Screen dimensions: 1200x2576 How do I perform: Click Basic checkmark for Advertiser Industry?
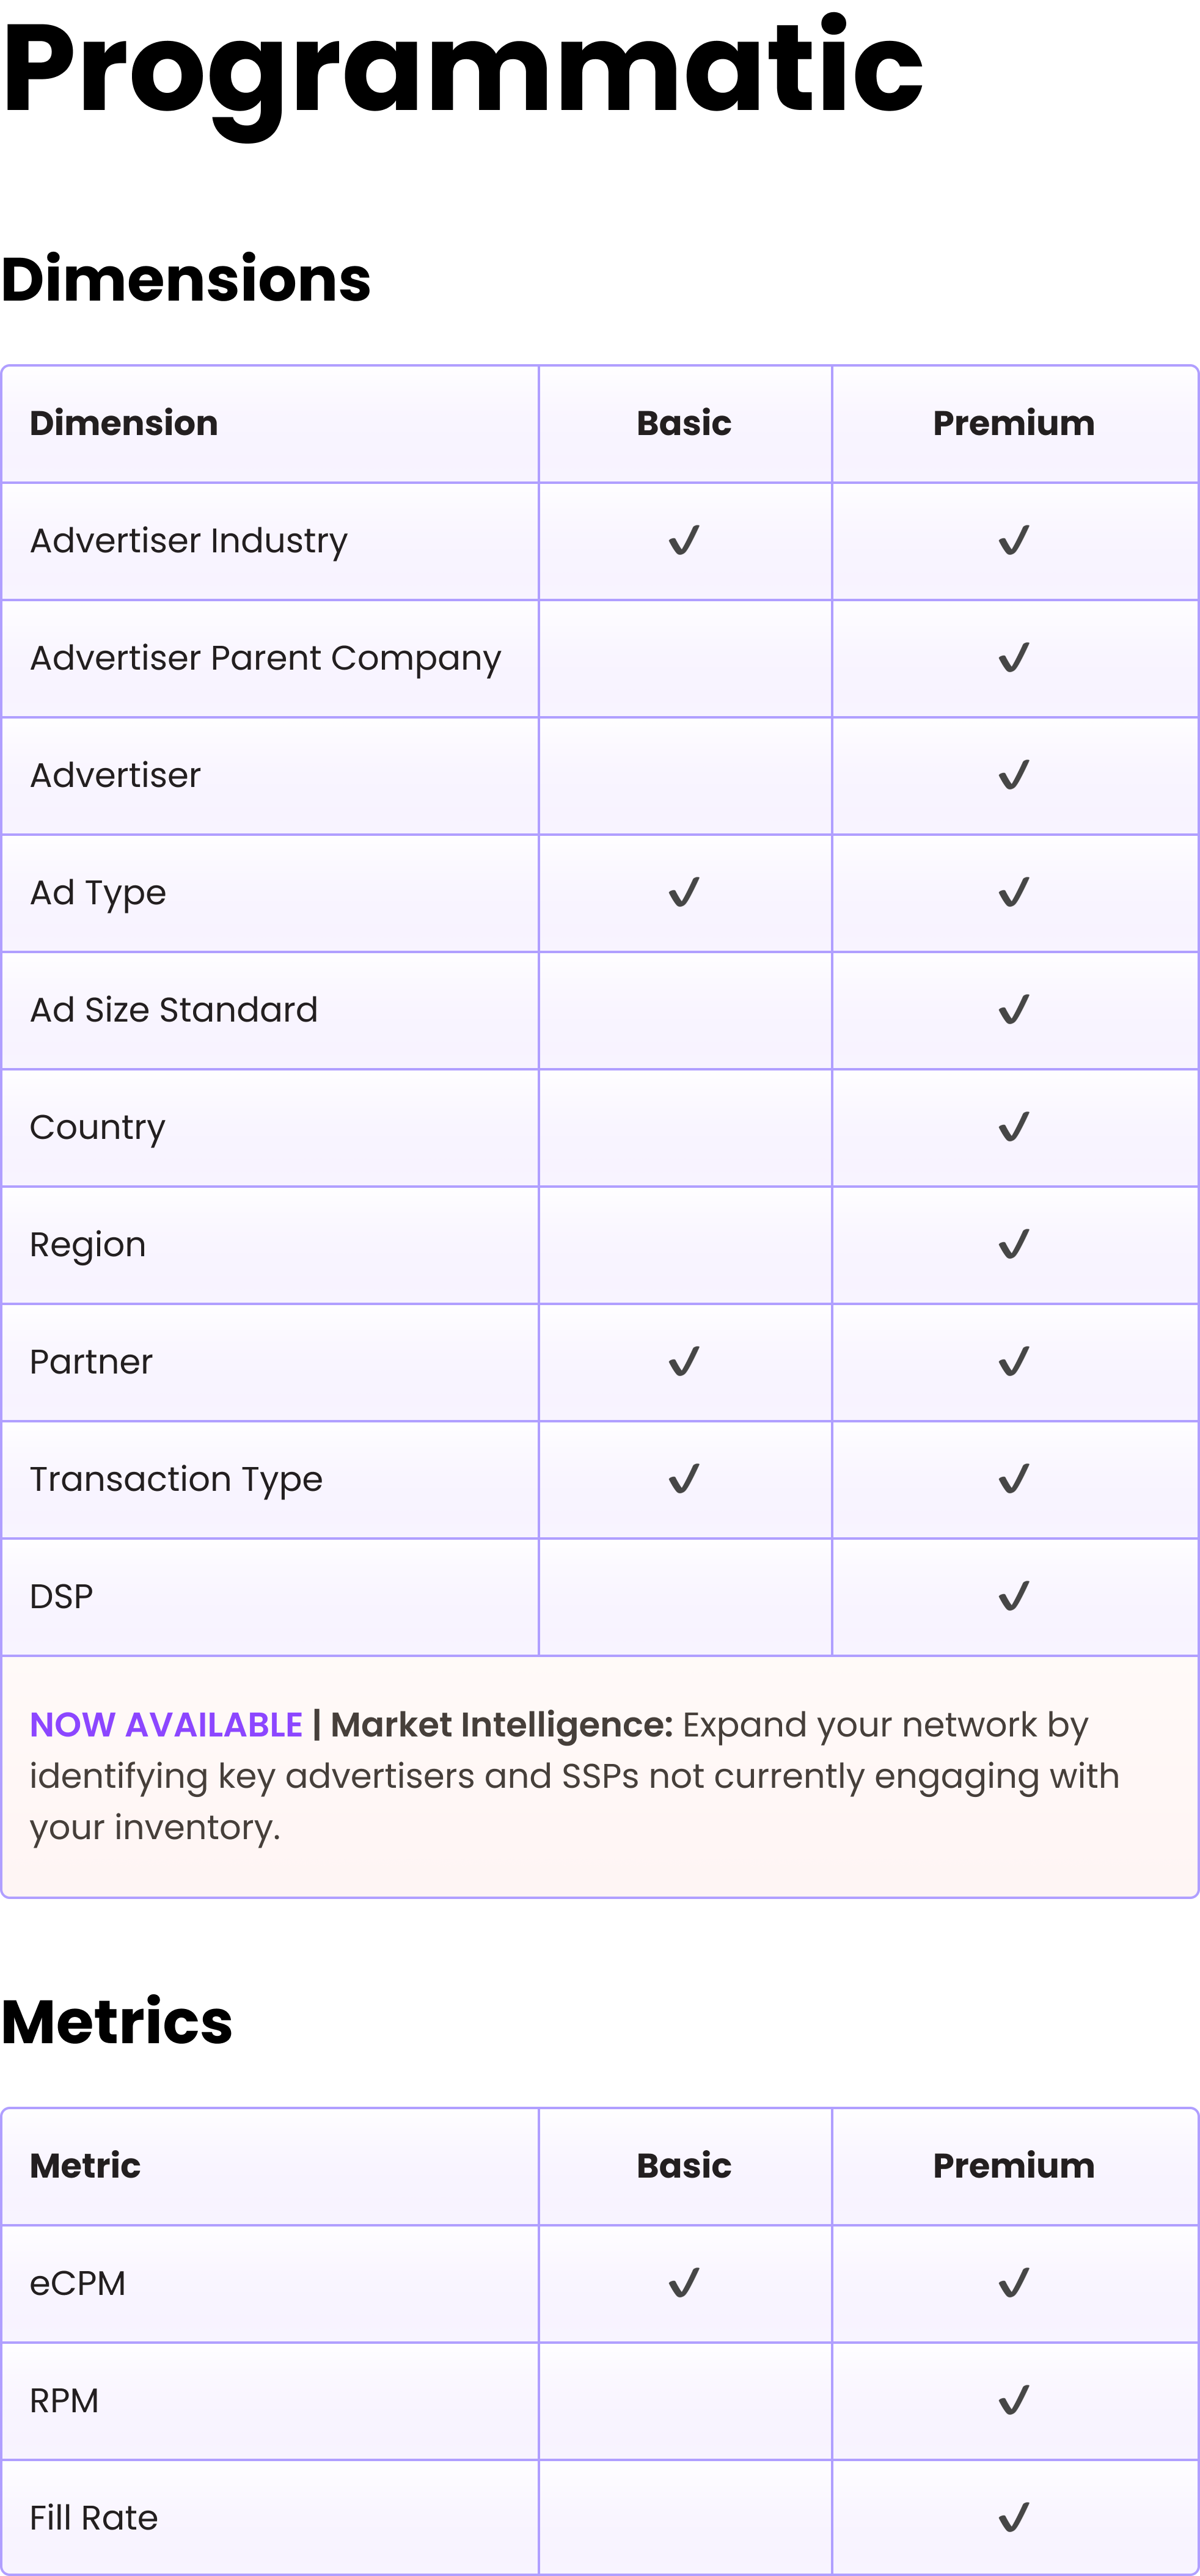(684, 541)
